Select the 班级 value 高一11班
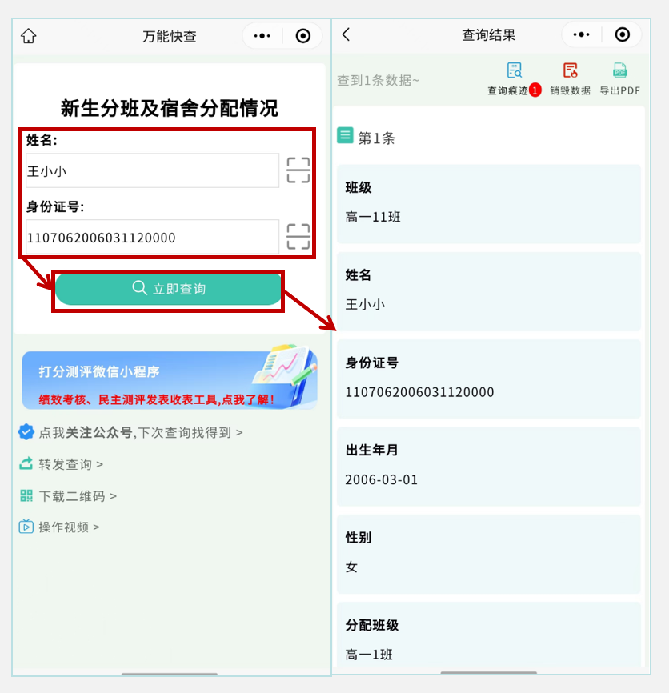Image resolution: width=669 pixels, height=693 pixels. (x=372, y=217)
